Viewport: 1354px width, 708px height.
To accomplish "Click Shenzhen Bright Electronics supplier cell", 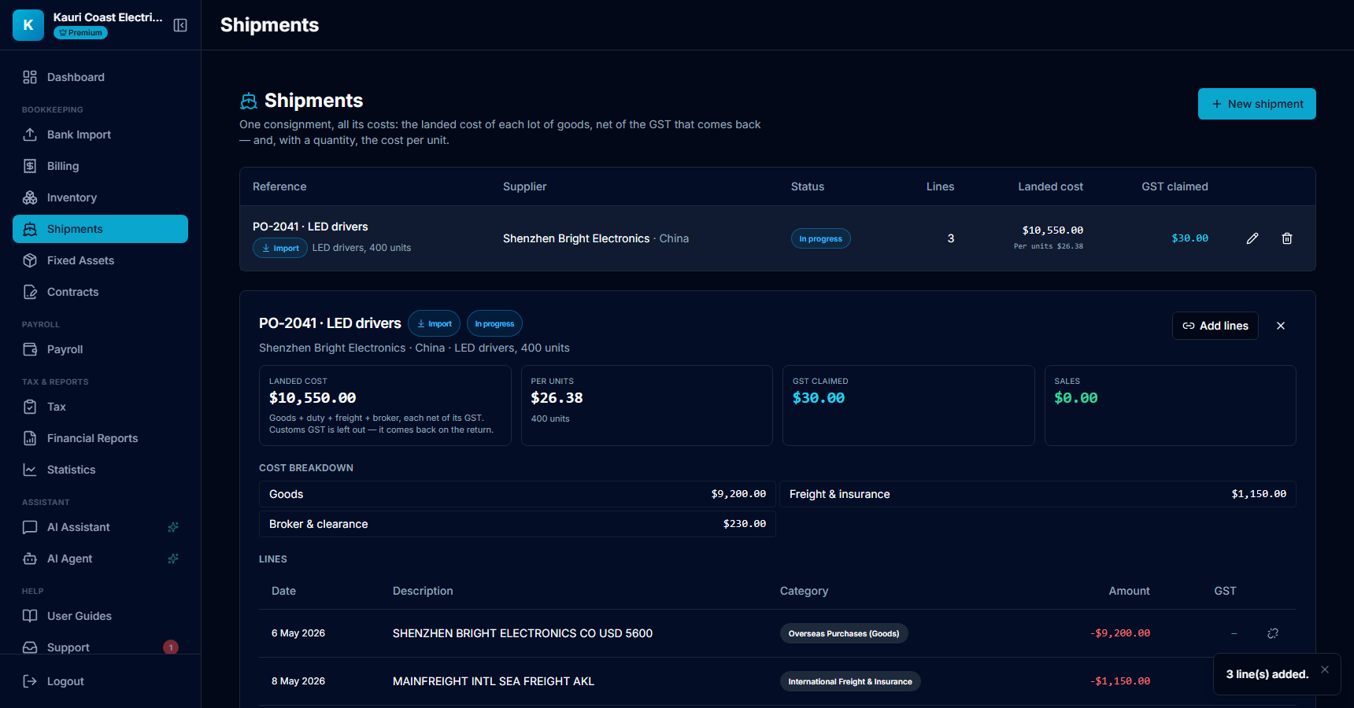I will coord(596,238).
